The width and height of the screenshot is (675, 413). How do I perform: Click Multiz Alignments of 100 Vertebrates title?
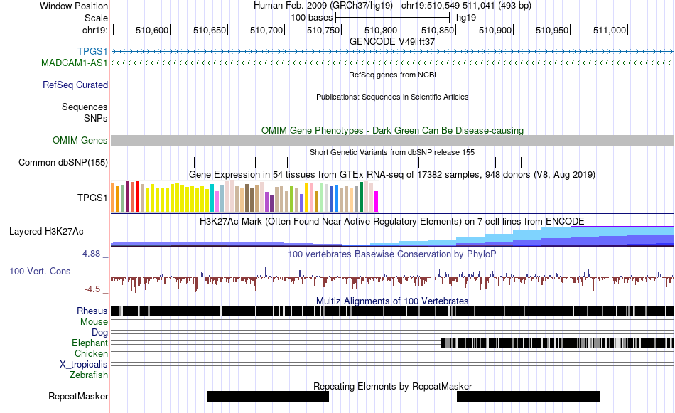(392, 301)
